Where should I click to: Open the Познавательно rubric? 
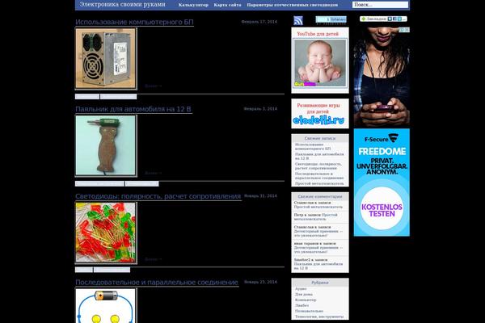(x=309, y=311)
